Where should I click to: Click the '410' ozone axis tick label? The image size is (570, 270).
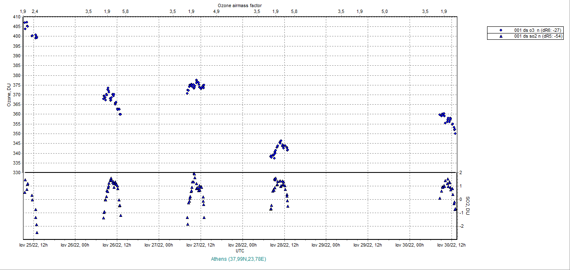17,17
